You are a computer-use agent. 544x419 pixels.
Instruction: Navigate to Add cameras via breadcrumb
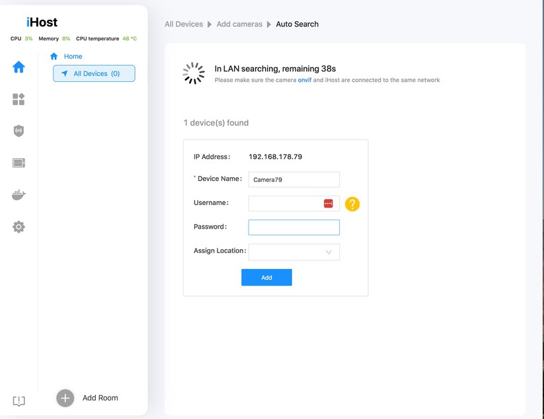[x=239, y=24]
